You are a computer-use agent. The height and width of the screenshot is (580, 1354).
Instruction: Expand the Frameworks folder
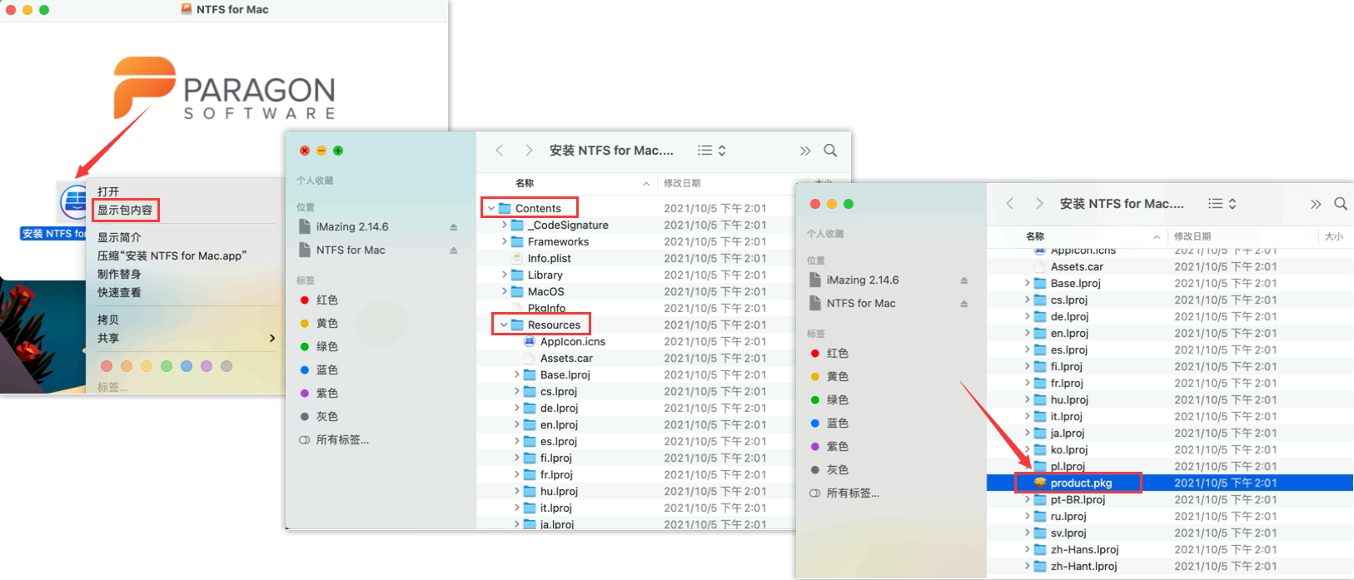pos(505,242)
